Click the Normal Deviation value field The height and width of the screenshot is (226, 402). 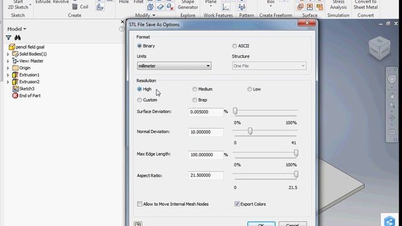coord(206,132)
